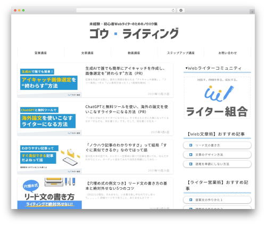Screen dimensions: 266x225
Task: Click the arrow icon next to リード文の書き方
Action: click(x=190, y=145)
